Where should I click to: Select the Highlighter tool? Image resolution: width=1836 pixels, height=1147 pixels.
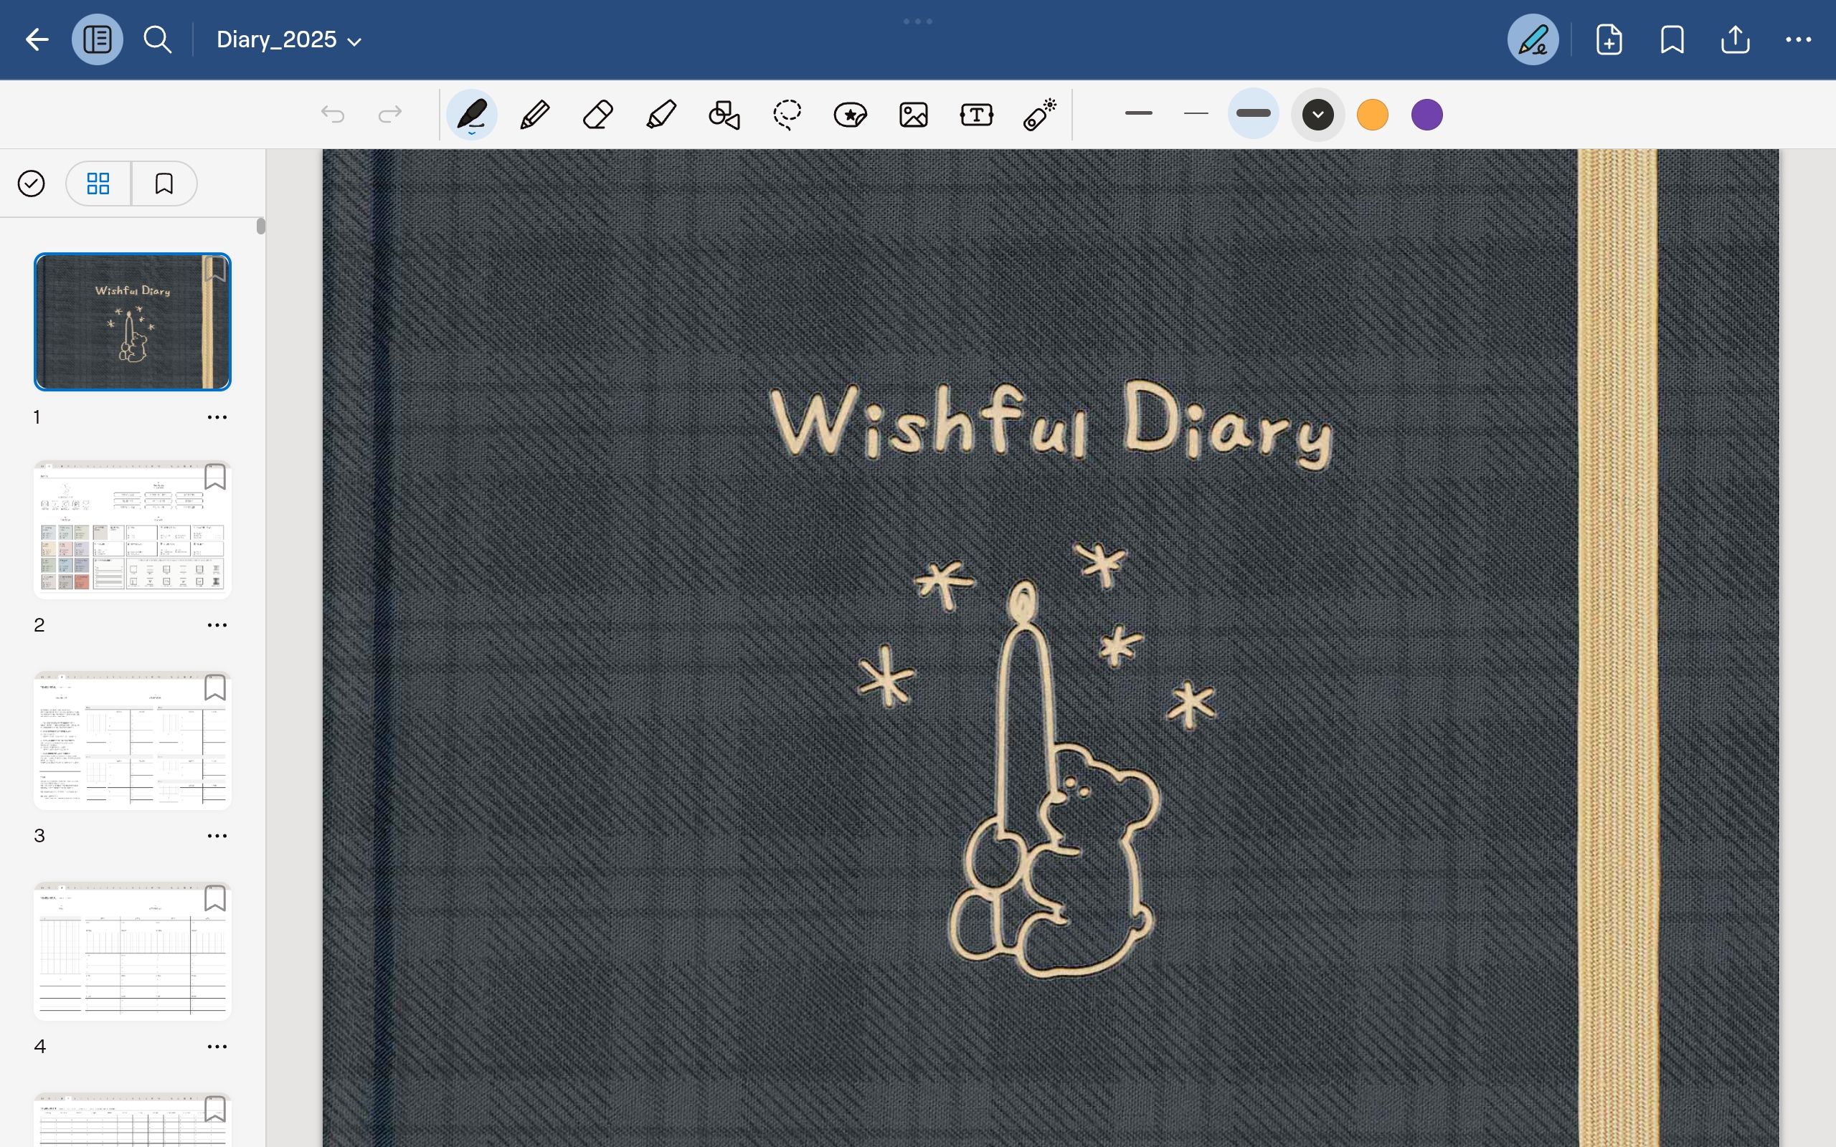click(661, 115)
